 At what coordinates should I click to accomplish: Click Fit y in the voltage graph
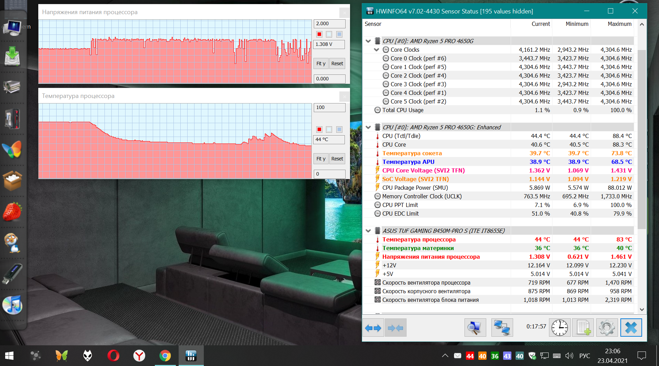point(321,63)
